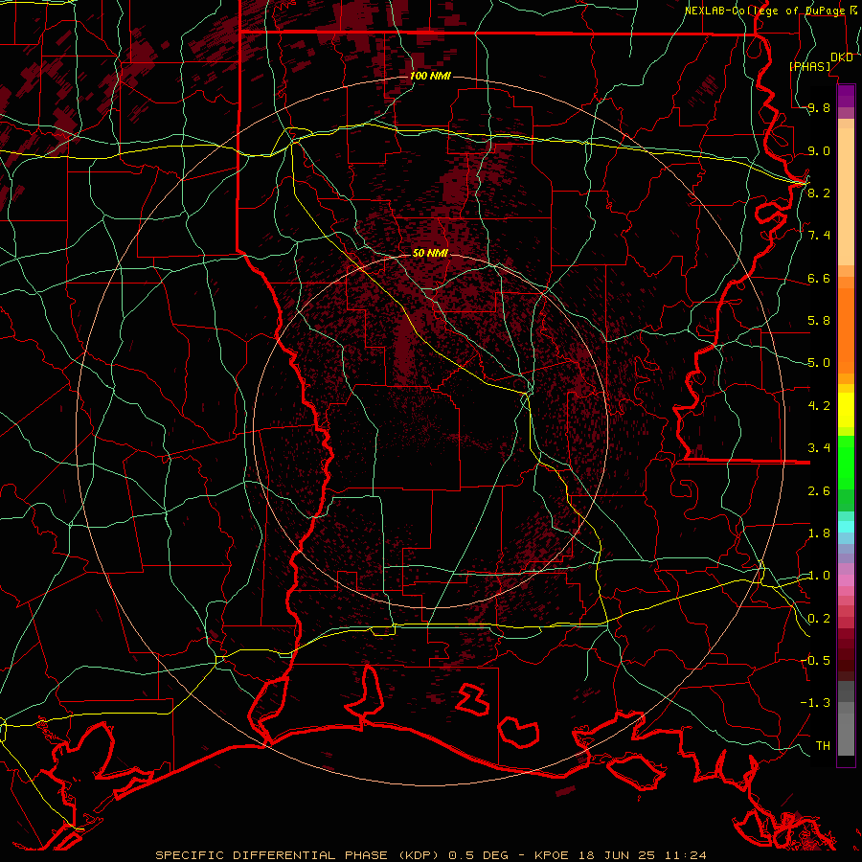Click the "SPECIFIC DIFFERENTIAL PHASE (KDP)" caption
This screenshot has height=862, width=862.
point(299,855)
